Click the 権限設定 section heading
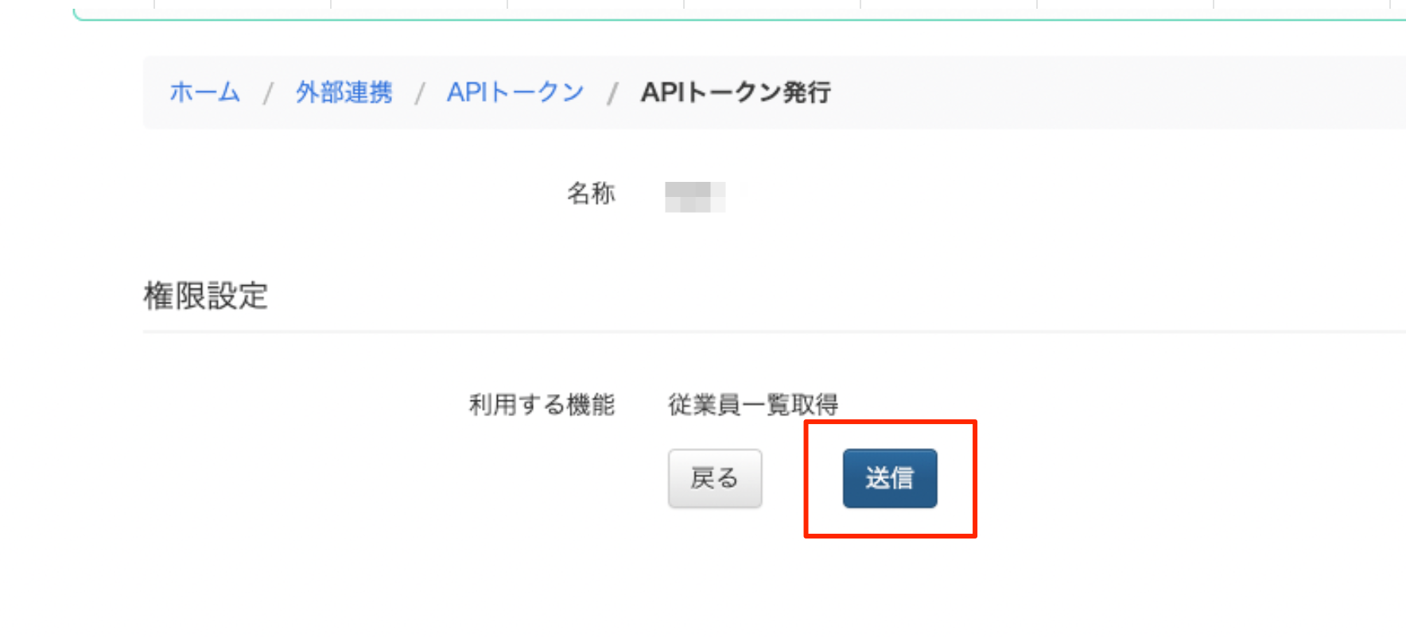The image size is (1406, 637). [205, 295]
